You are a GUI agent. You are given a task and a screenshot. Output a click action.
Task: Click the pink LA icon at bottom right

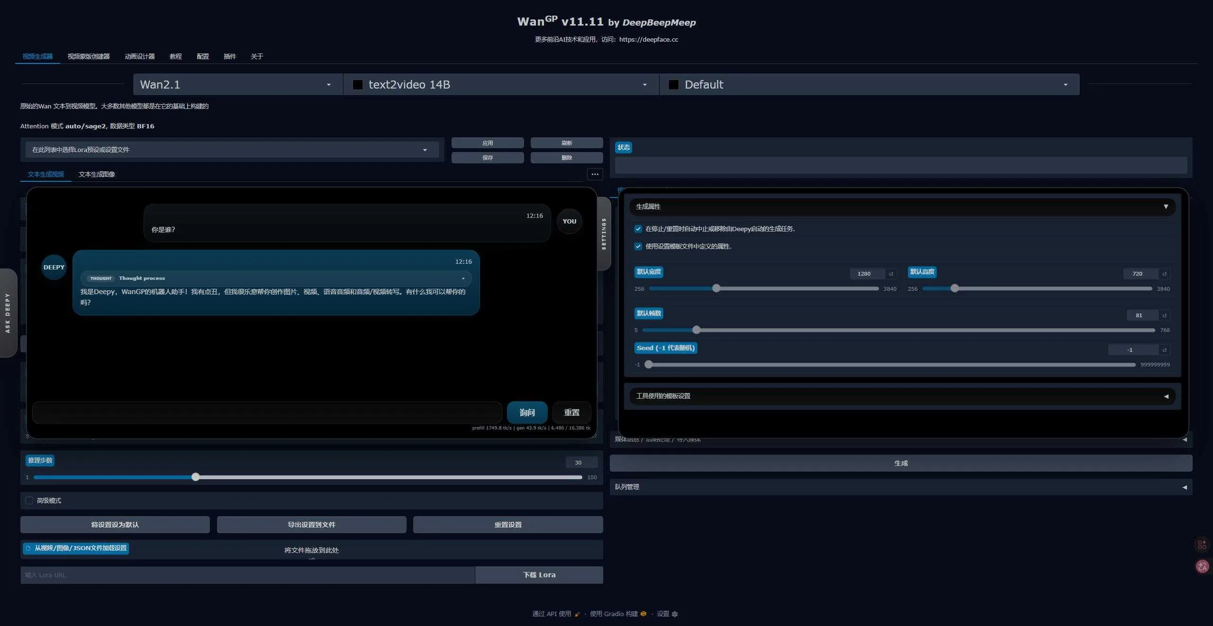pyautogui.click(x=1202, y=567)
